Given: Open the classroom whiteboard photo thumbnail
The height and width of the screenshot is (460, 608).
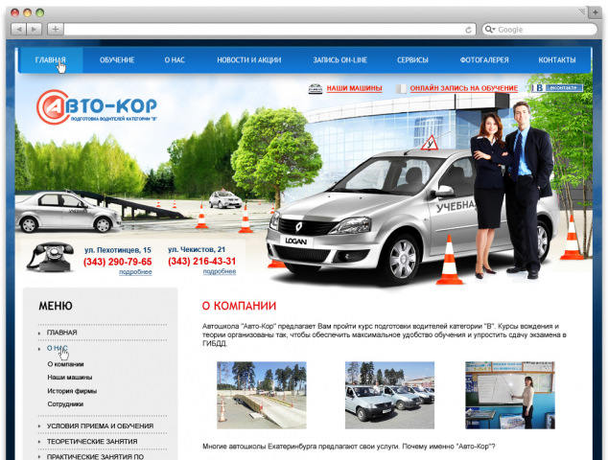Looking at the screenshot, I should point(510,395).
